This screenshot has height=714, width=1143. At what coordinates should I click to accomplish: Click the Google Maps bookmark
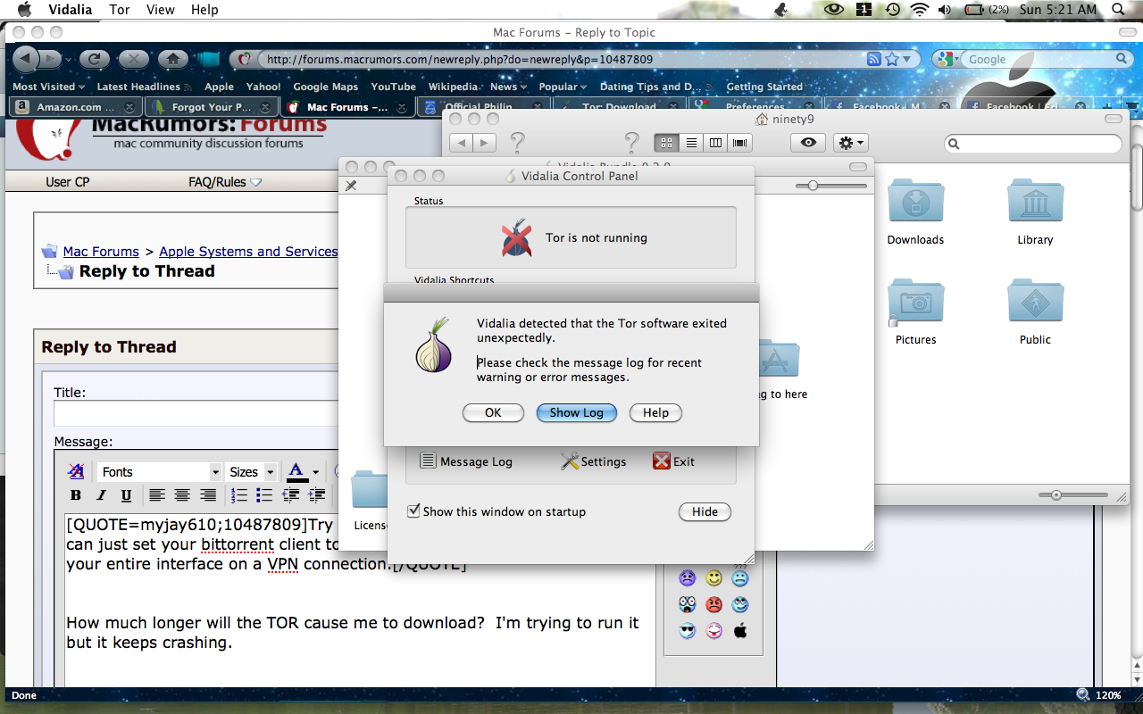(326, 87)
